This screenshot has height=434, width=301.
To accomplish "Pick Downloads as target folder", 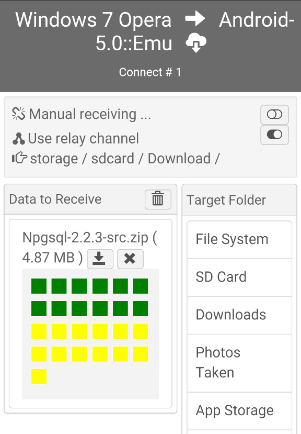I will pos(239,315).
